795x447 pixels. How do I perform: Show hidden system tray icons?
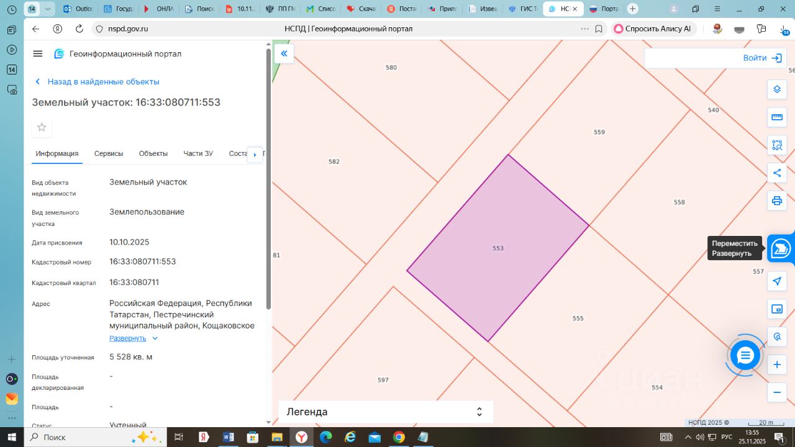[688, 437]
